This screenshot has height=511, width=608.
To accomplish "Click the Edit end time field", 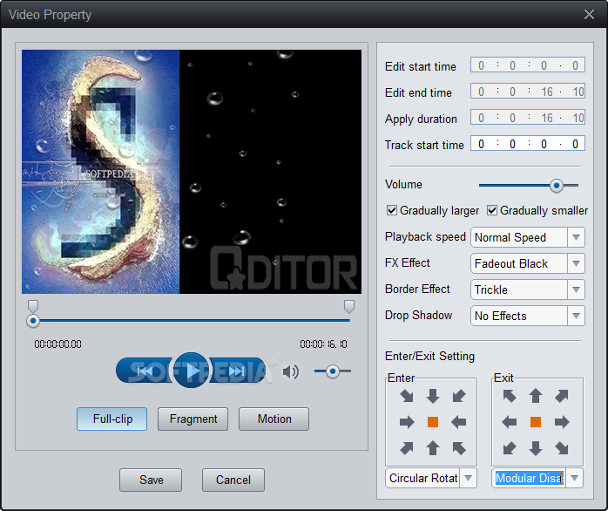I will pyautogui.click(x=527, y=92).
